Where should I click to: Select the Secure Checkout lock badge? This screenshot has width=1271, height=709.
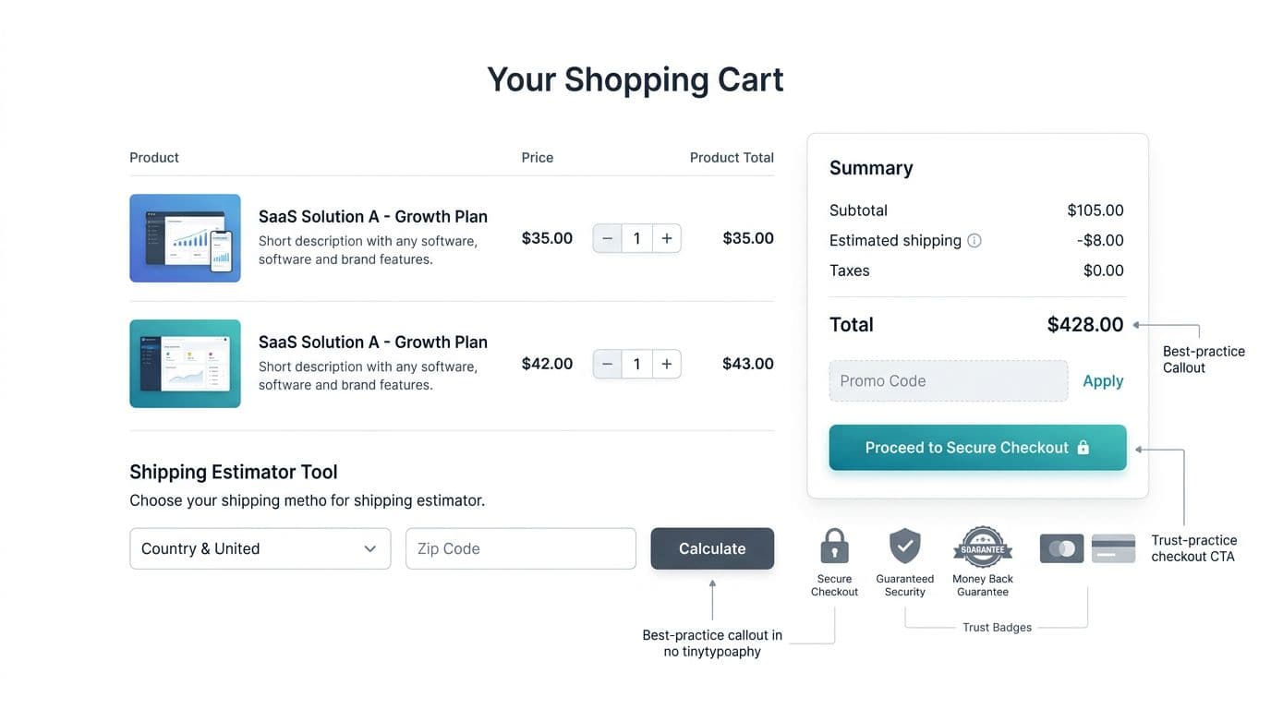pyautogui.click(x=834, y=547)
